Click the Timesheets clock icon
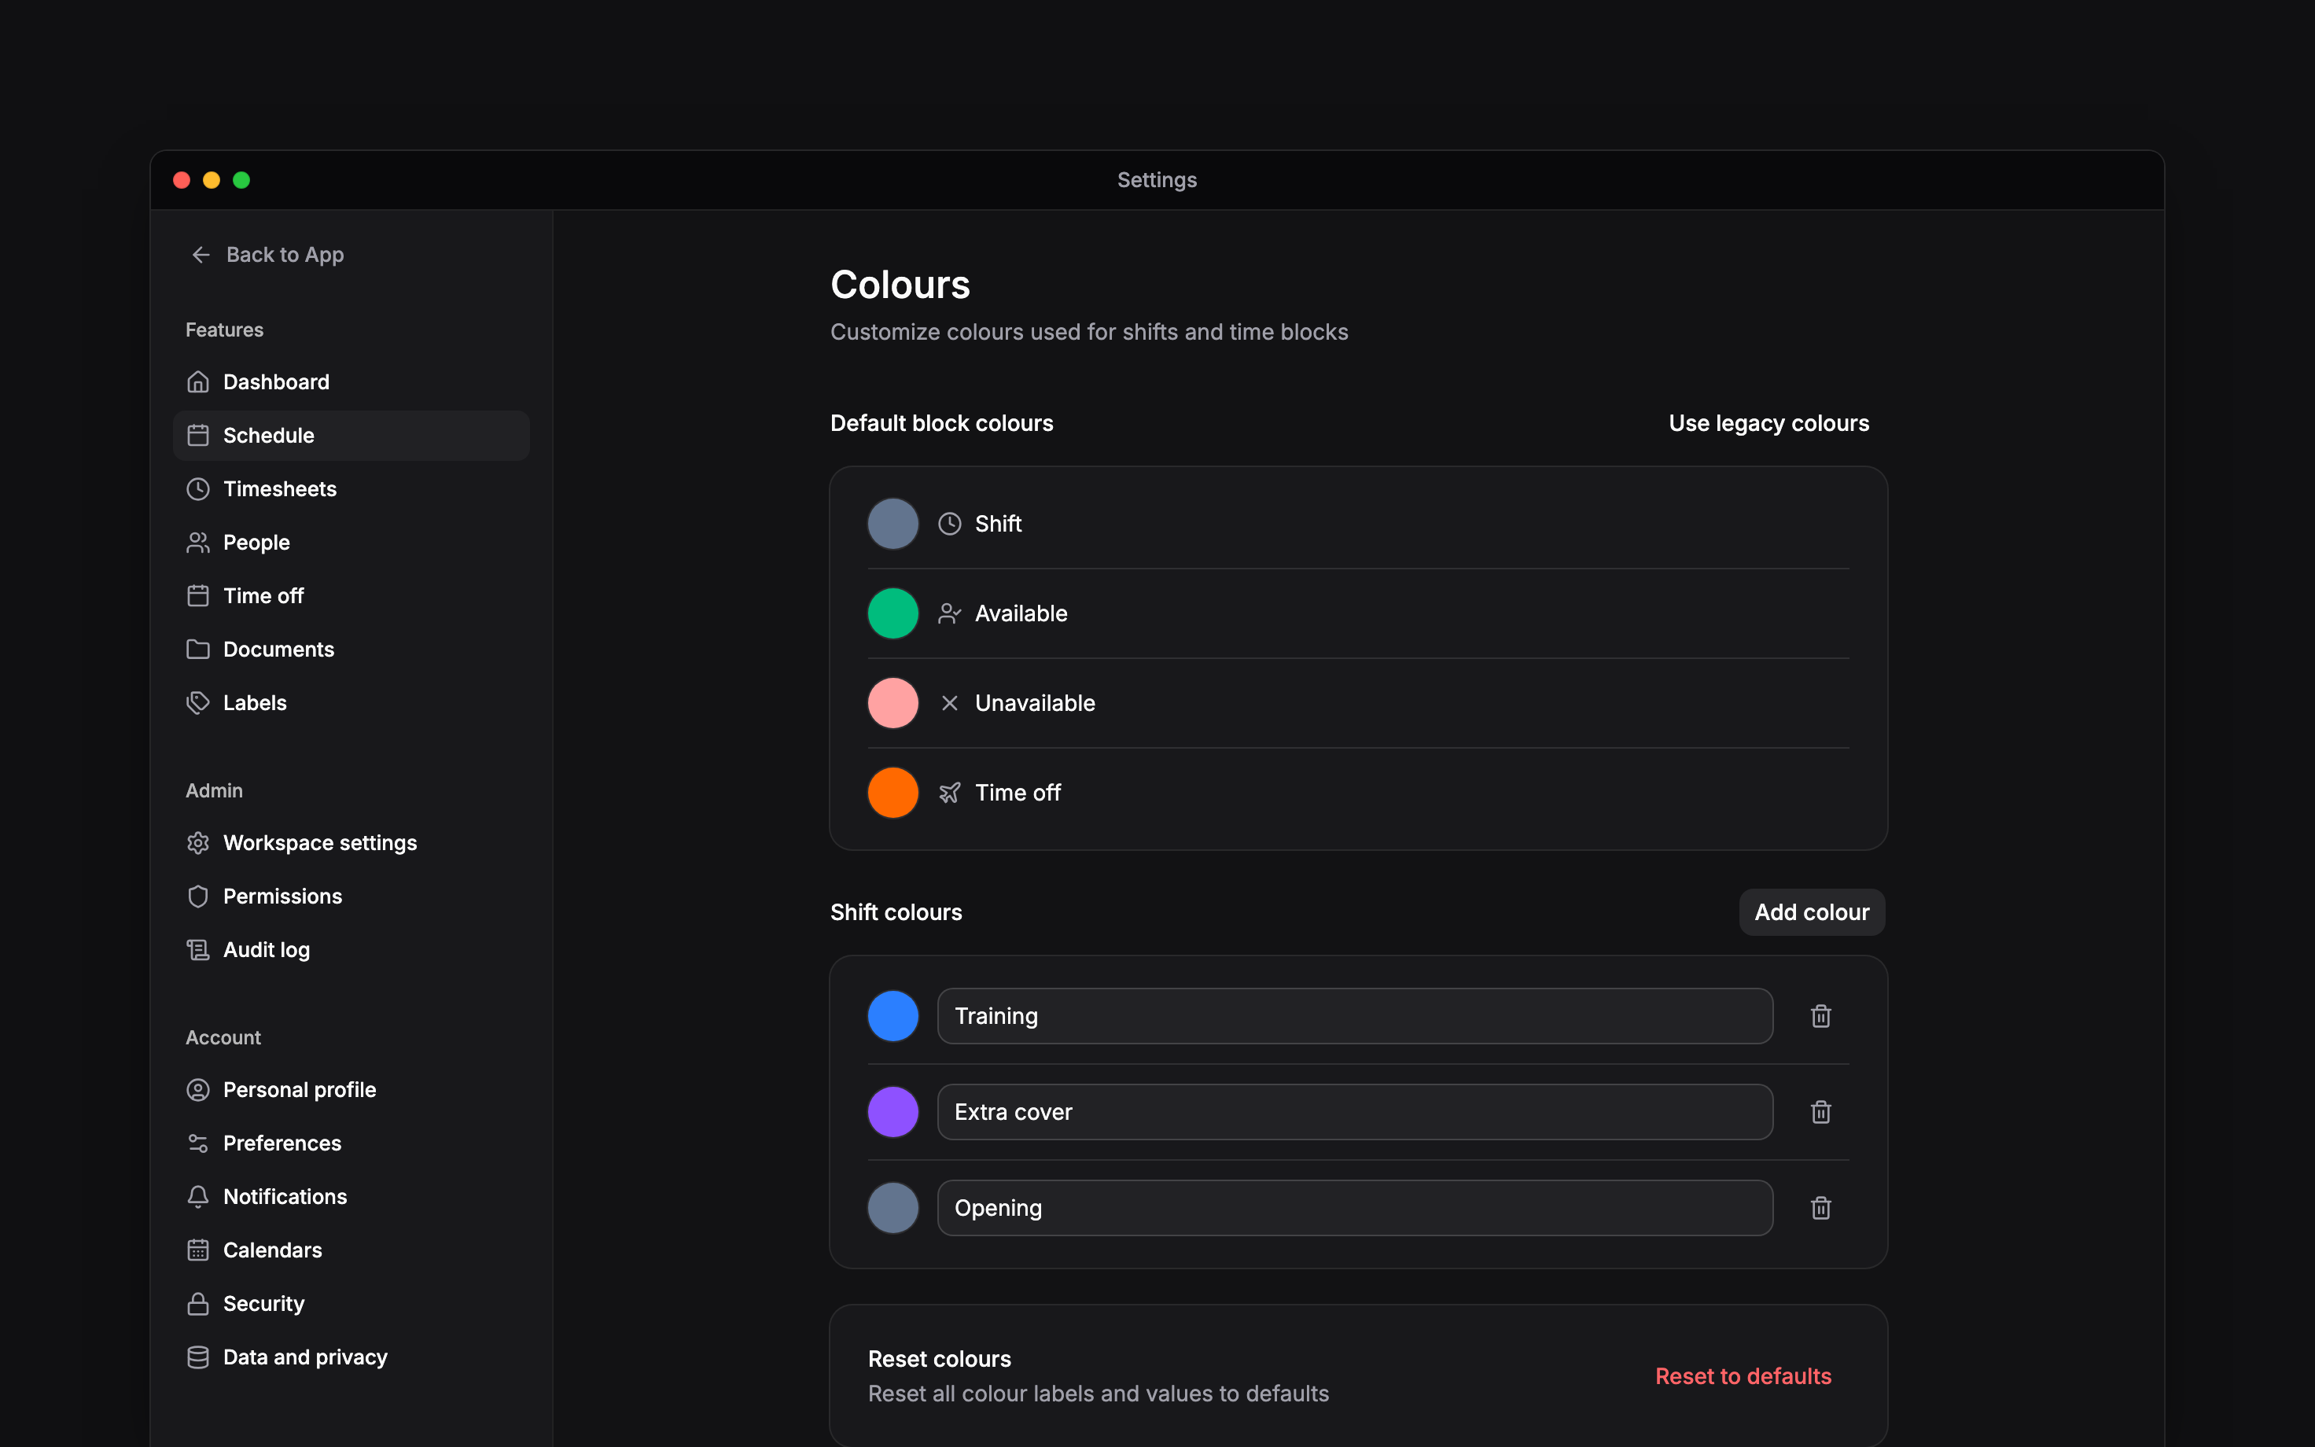This screenshot has height=1447, width=2315. [198, 489]
